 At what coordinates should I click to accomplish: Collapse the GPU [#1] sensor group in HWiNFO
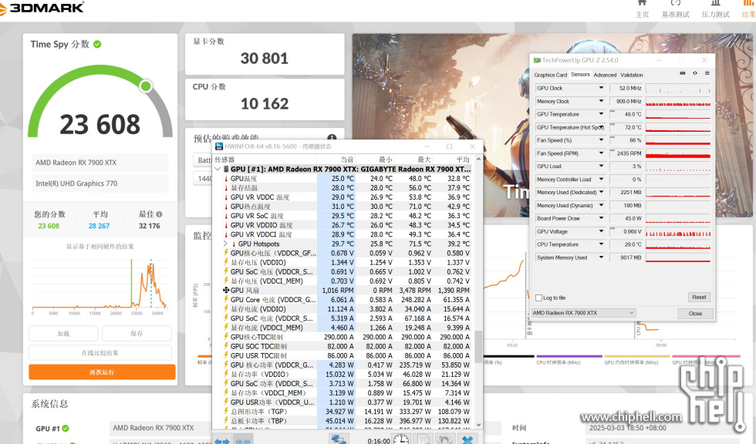(x=218, y=169)
